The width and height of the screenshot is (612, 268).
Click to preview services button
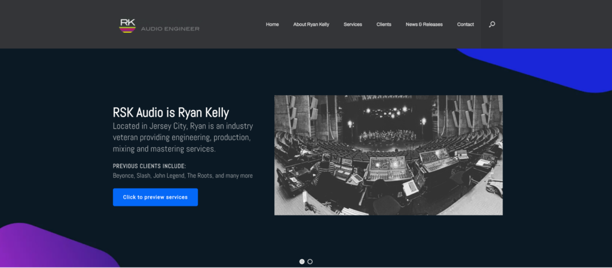coord(155,197)
